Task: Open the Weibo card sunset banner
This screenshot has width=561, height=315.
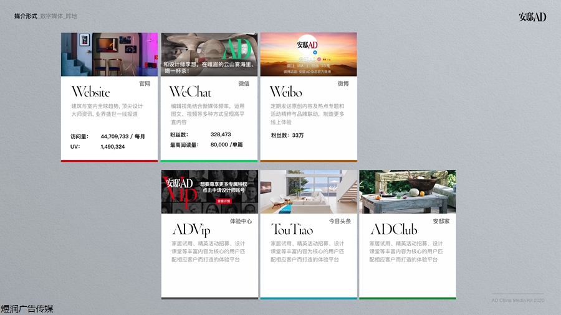Action: click(309, 54)
